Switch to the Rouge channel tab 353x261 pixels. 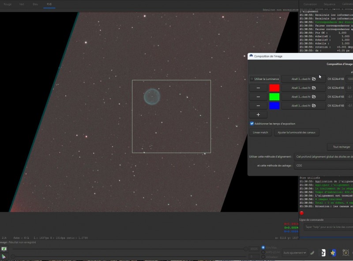point(8,4)
